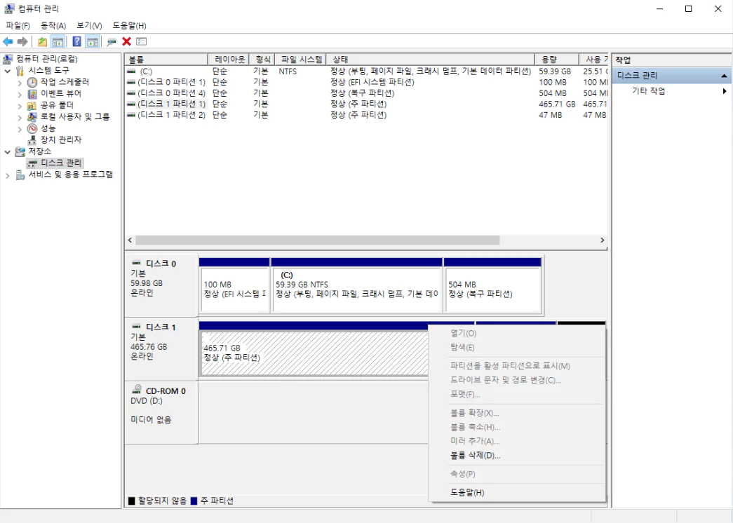This screenshot has height=523, width=733.
Task: Click the volume list scrollbar right arrow
Action: (x=602, y=240)
